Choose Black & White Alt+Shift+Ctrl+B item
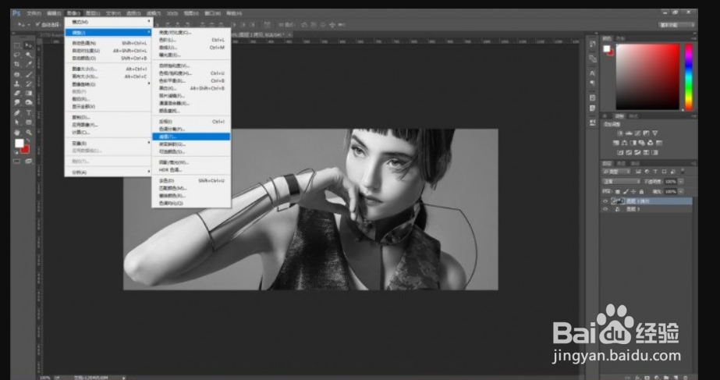 point(191,88)
